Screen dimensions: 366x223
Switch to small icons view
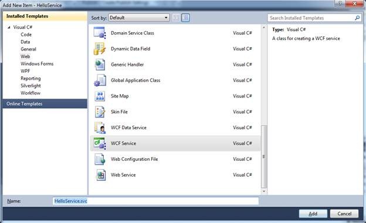[x=176, y=18]
